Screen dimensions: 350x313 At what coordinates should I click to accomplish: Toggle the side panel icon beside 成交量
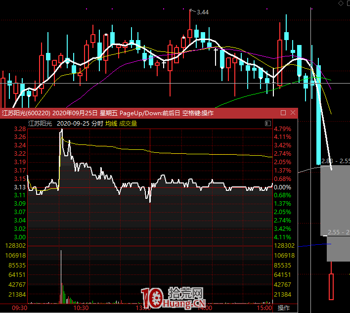click(x=268, y=123)
